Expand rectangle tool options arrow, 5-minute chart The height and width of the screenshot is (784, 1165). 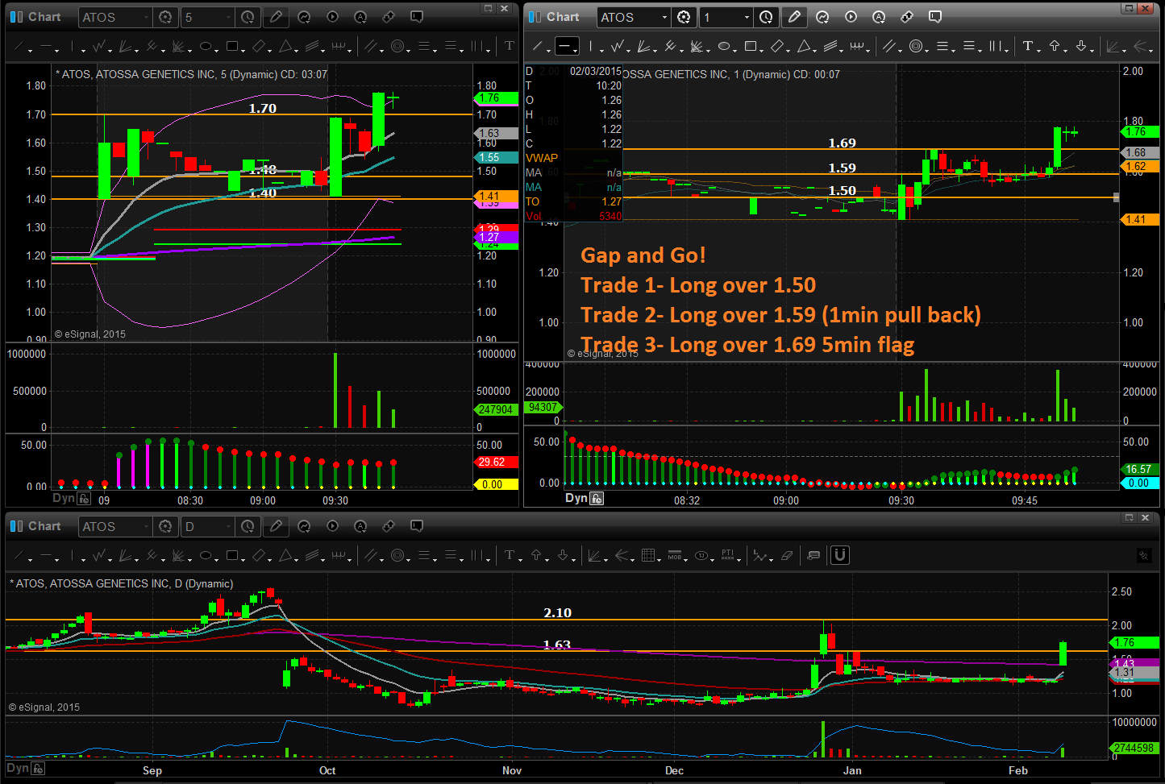tap(244, 51)
